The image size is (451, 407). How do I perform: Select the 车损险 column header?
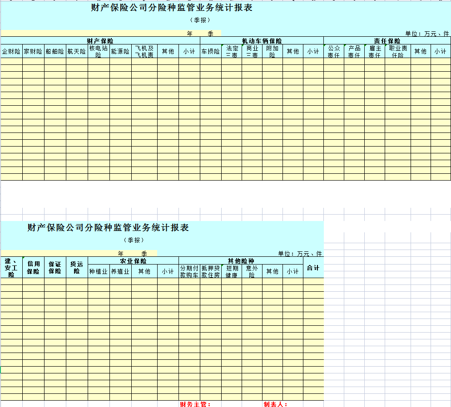click(x=211, y=51)
